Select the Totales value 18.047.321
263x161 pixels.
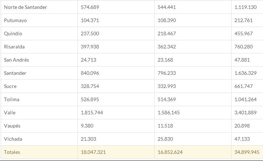pyautogui.click(x=93, y=152)
